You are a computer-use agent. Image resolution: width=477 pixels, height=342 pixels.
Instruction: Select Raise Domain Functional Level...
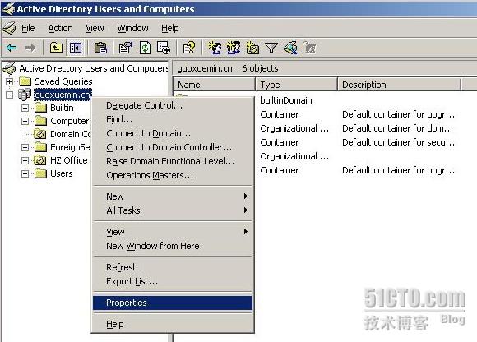coord(173,161)
